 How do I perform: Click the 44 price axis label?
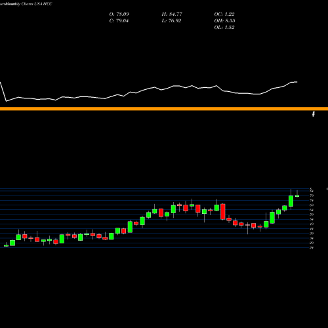[x=312, y=229]
